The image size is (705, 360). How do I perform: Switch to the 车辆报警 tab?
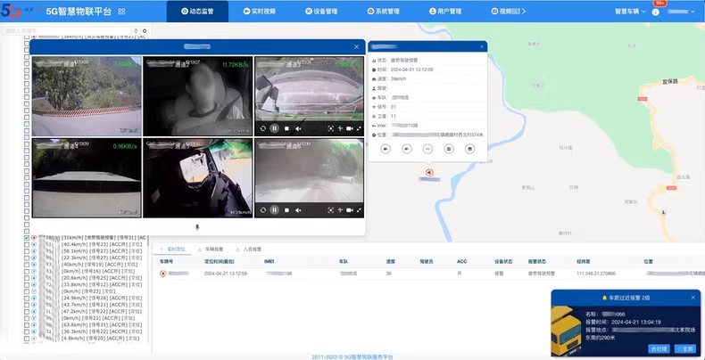(x=211, y=250)
